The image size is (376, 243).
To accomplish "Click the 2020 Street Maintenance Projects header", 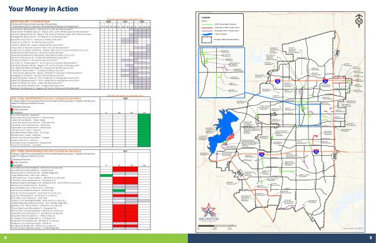I will [46, 98].
